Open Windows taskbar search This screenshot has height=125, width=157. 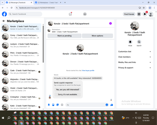9,118
